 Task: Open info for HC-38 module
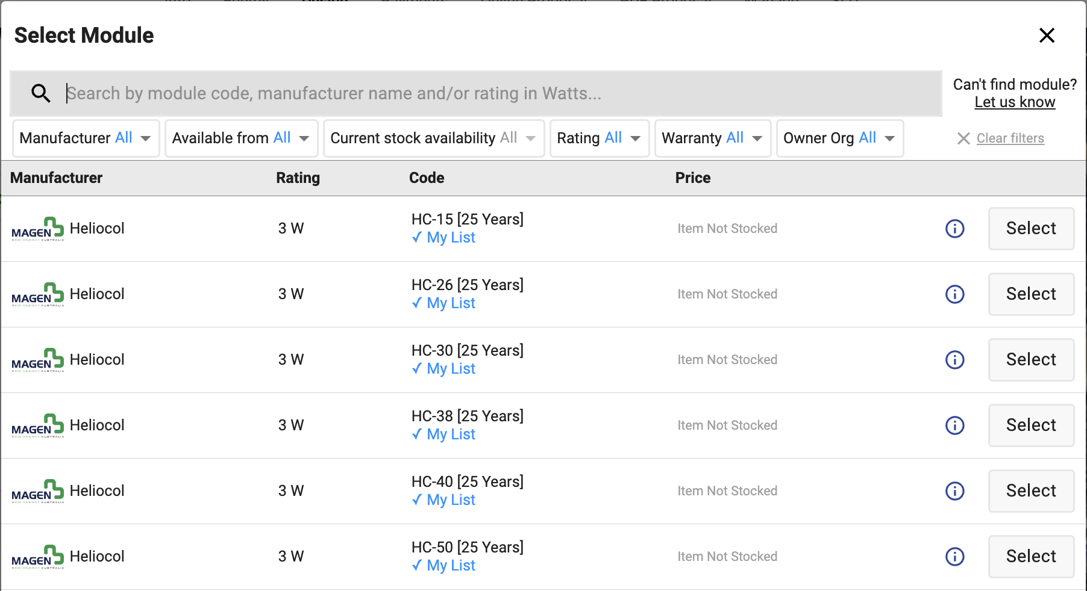(x=955, y=425)
